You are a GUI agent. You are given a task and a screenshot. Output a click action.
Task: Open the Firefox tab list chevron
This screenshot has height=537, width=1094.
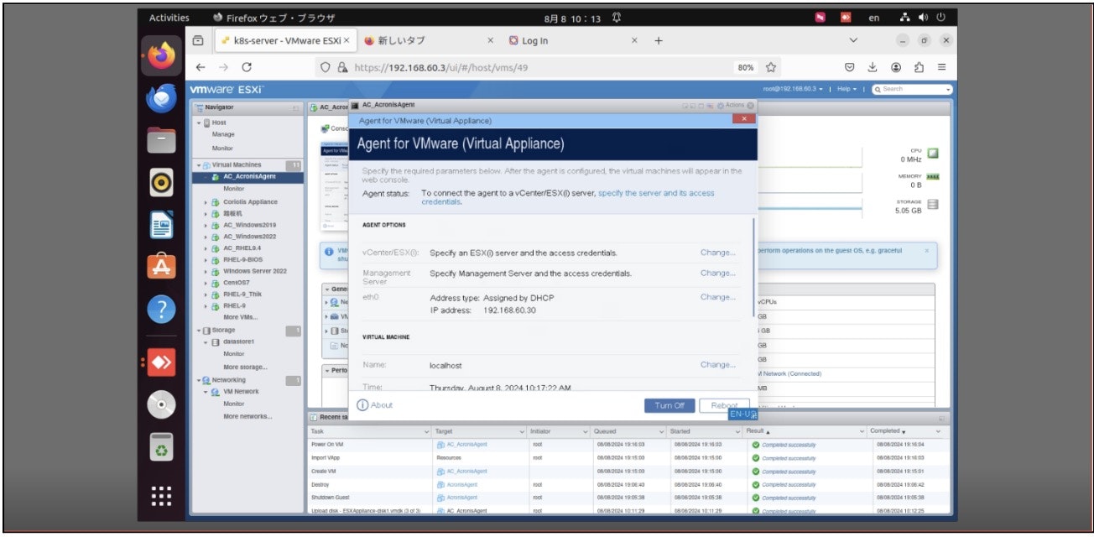tap(854, 40)
